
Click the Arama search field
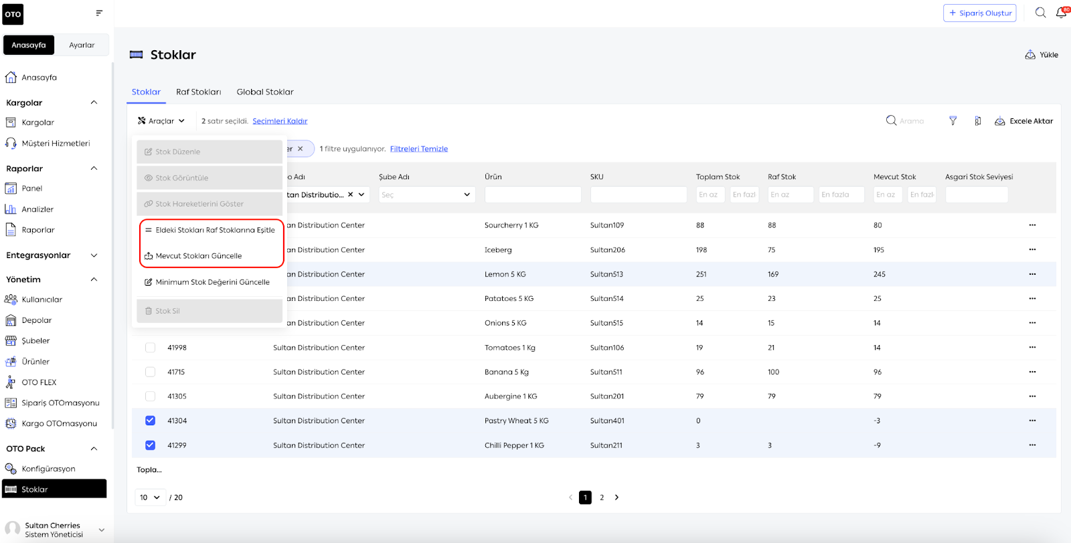[x=912, y=121]
